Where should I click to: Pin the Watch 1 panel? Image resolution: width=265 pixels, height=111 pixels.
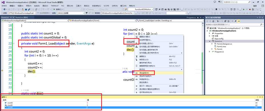coord(260,97)
